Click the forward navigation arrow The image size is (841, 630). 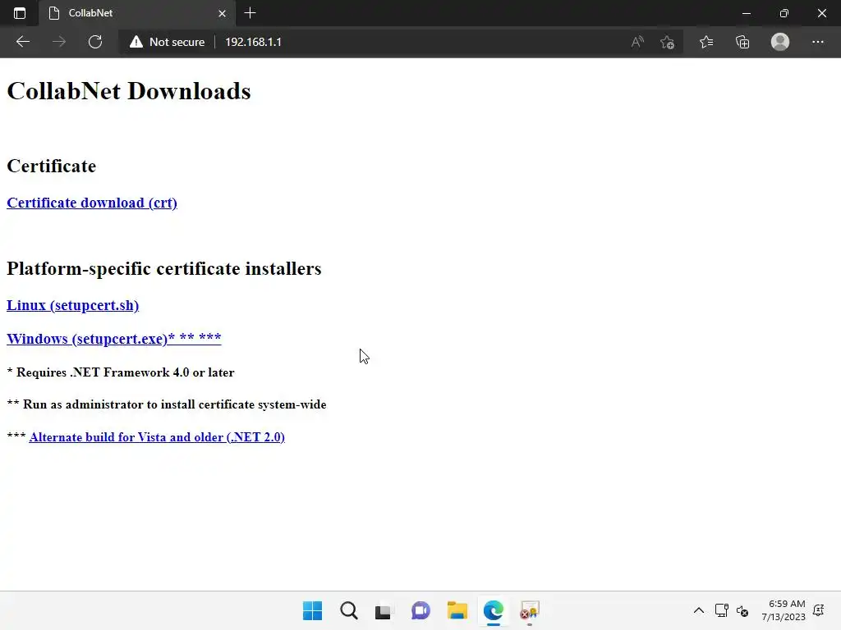click(x=59, y=42)
